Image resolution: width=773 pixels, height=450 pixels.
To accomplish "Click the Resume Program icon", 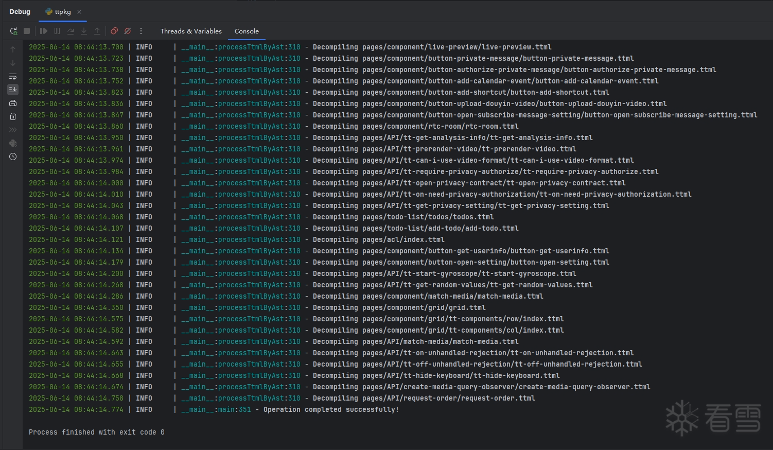I will (44, 31).
